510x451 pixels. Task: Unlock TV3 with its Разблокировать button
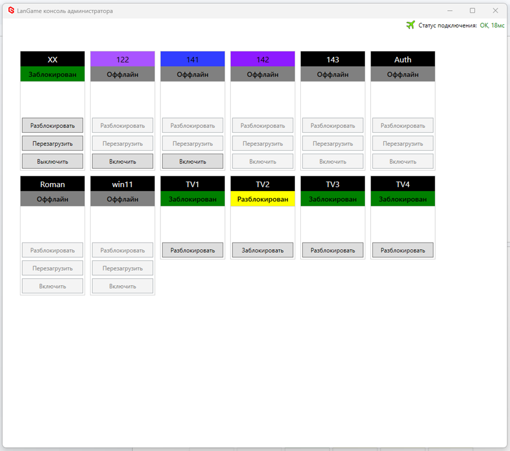click(333, 250)
